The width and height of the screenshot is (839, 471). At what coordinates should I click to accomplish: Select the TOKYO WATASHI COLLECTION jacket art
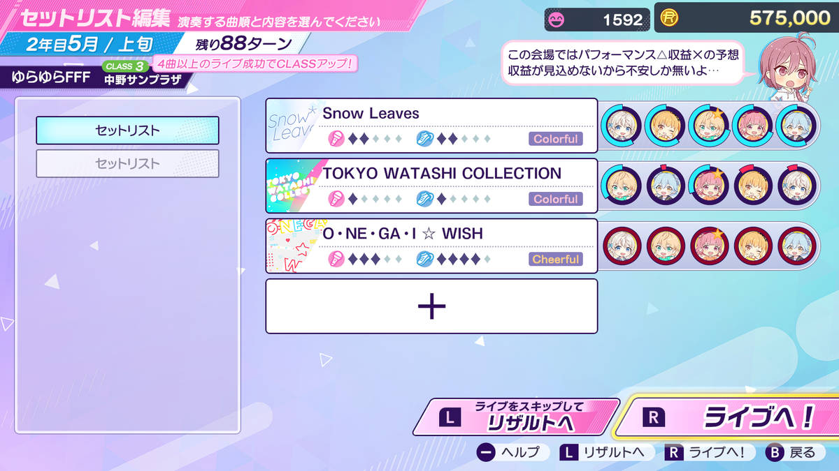pos(294,186)
